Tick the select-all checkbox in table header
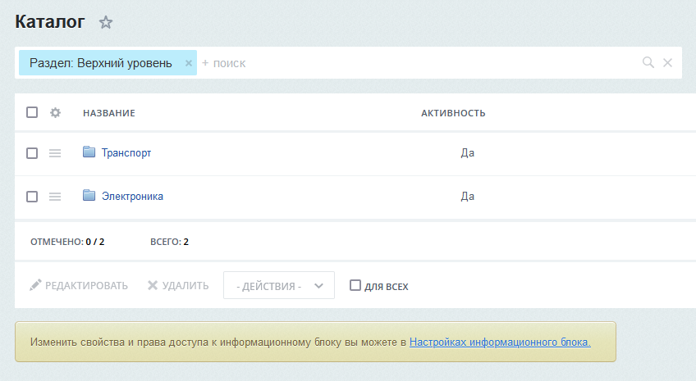The width and height of the screenshot is (696, 381). 32,112
